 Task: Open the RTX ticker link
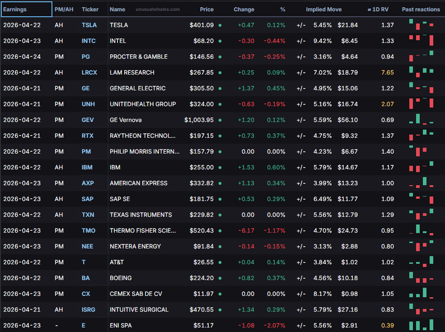click(x=87, y=136)
